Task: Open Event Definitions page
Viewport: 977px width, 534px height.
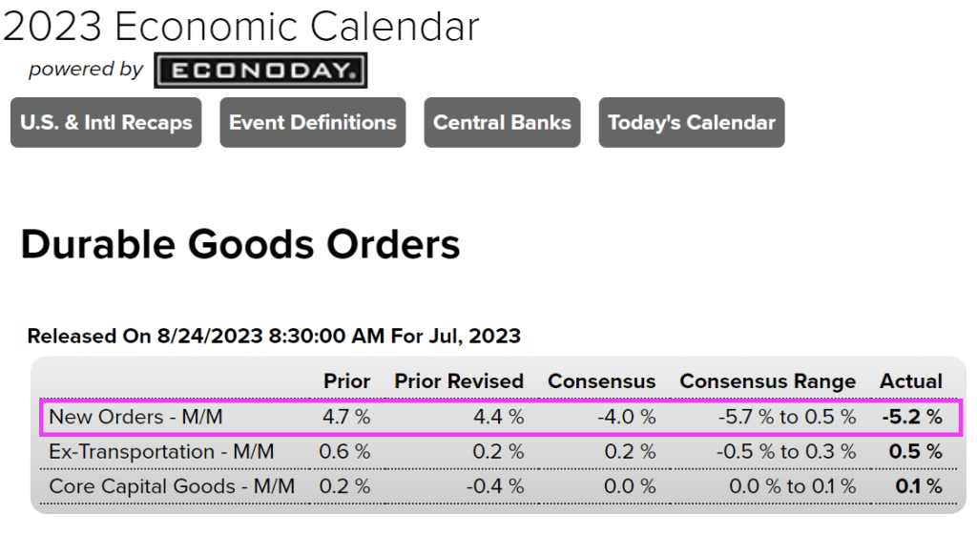Action: click(x=312, y=122)
